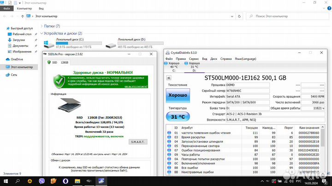Open the Правка menu in CrystalDiskInfo
The height and width of the screenshot is (186, 332).
pos(181,59)
